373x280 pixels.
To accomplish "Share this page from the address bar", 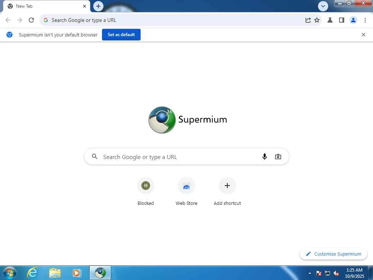I will click(308, 20).
